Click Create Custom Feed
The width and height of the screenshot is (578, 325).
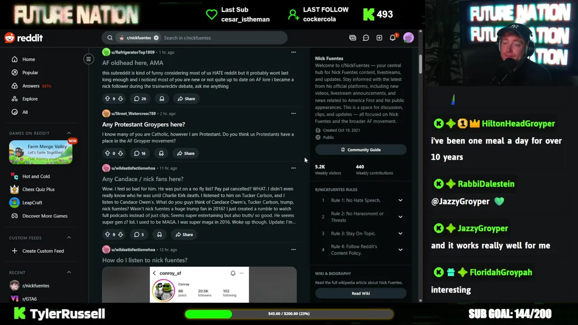coord(44,251)
